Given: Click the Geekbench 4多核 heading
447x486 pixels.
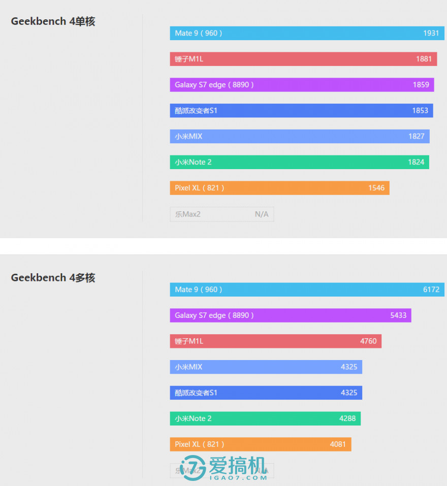Looking at the screenshot, I should pos(53,278).
